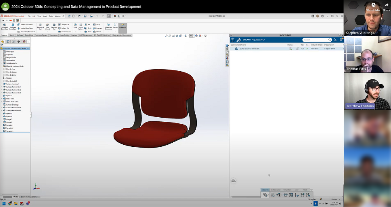Switch to the Weldments tab

pyautogui.click(x=53, y=35)
